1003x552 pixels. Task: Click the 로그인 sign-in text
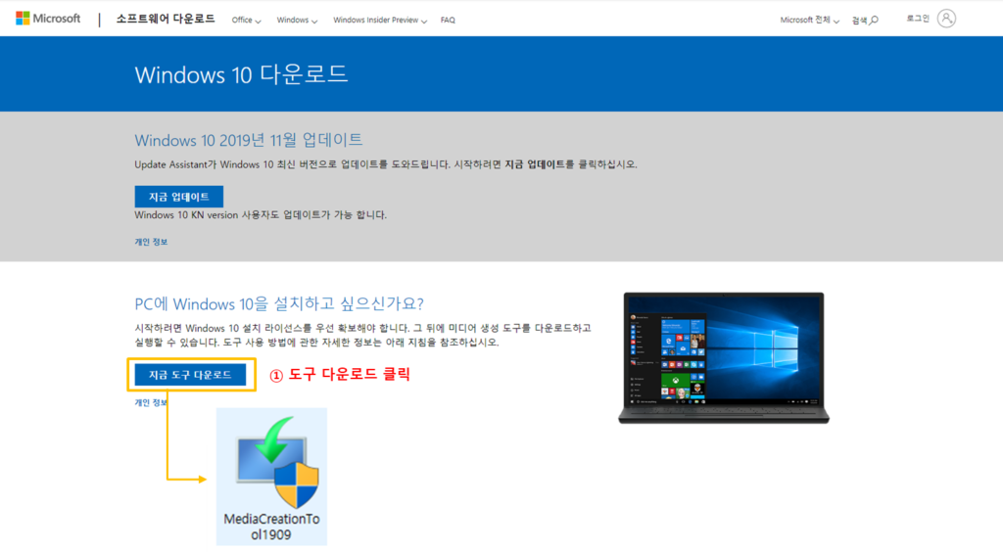[917, 19]
